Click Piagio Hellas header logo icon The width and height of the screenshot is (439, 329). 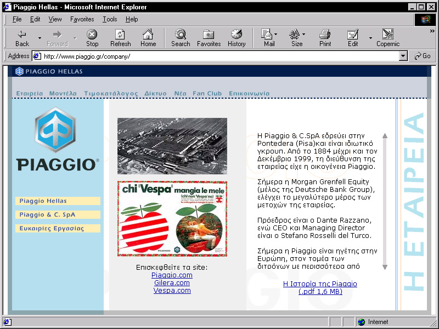[x=19, y=71]
